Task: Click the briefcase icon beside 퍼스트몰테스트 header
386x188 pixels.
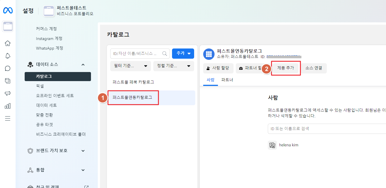Action: pos(49,11)
